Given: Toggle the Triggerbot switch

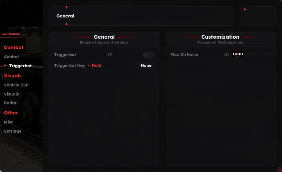Looking at the screenshot, I should 148,55.
